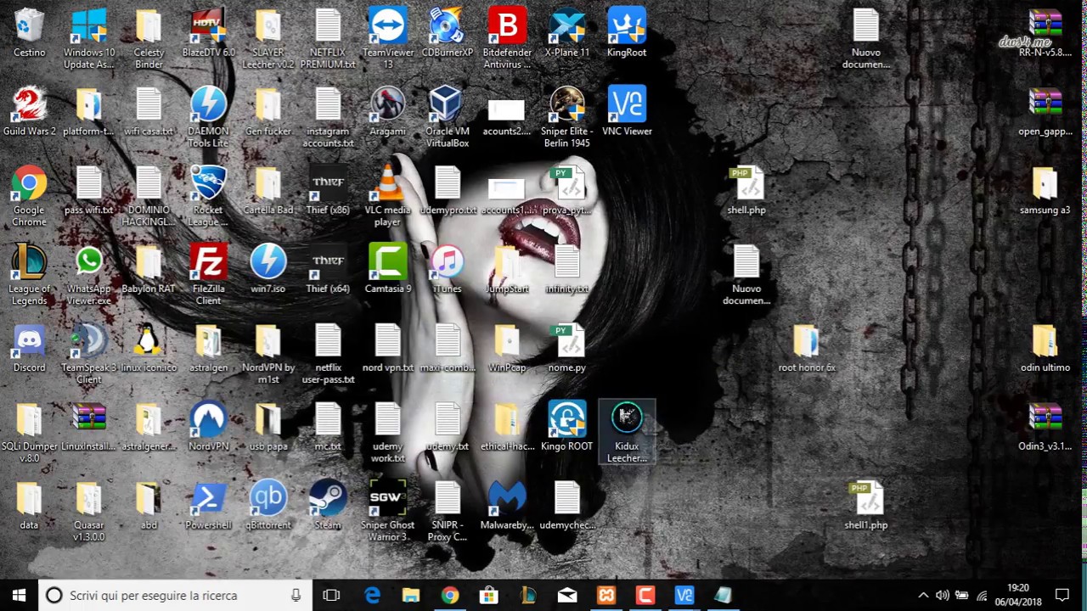Viewport: 1087px width, 611px height.
Task: Select the Oracle VM VirtualBox shortcut
Action: point(447,117)
